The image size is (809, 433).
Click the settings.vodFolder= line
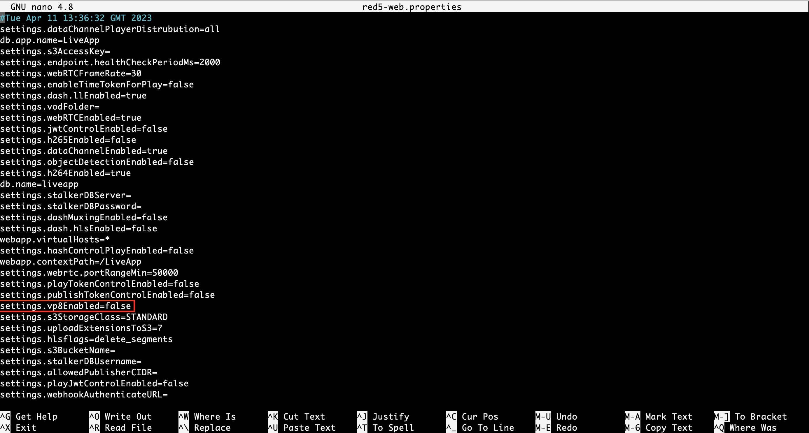pos(50,107)
